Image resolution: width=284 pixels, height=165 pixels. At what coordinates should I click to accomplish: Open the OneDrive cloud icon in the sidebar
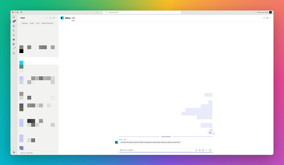click(x=14, y=35)
